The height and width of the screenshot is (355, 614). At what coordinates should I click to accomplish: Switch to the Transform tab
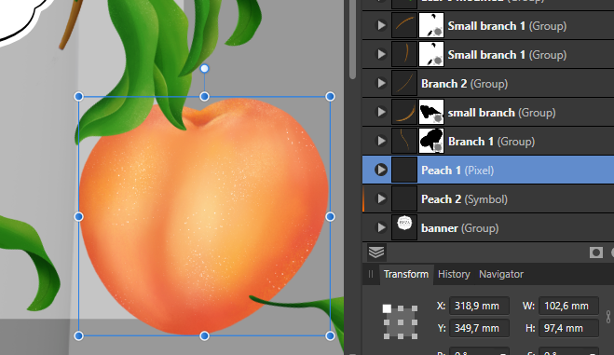click(x=406, y=274)
